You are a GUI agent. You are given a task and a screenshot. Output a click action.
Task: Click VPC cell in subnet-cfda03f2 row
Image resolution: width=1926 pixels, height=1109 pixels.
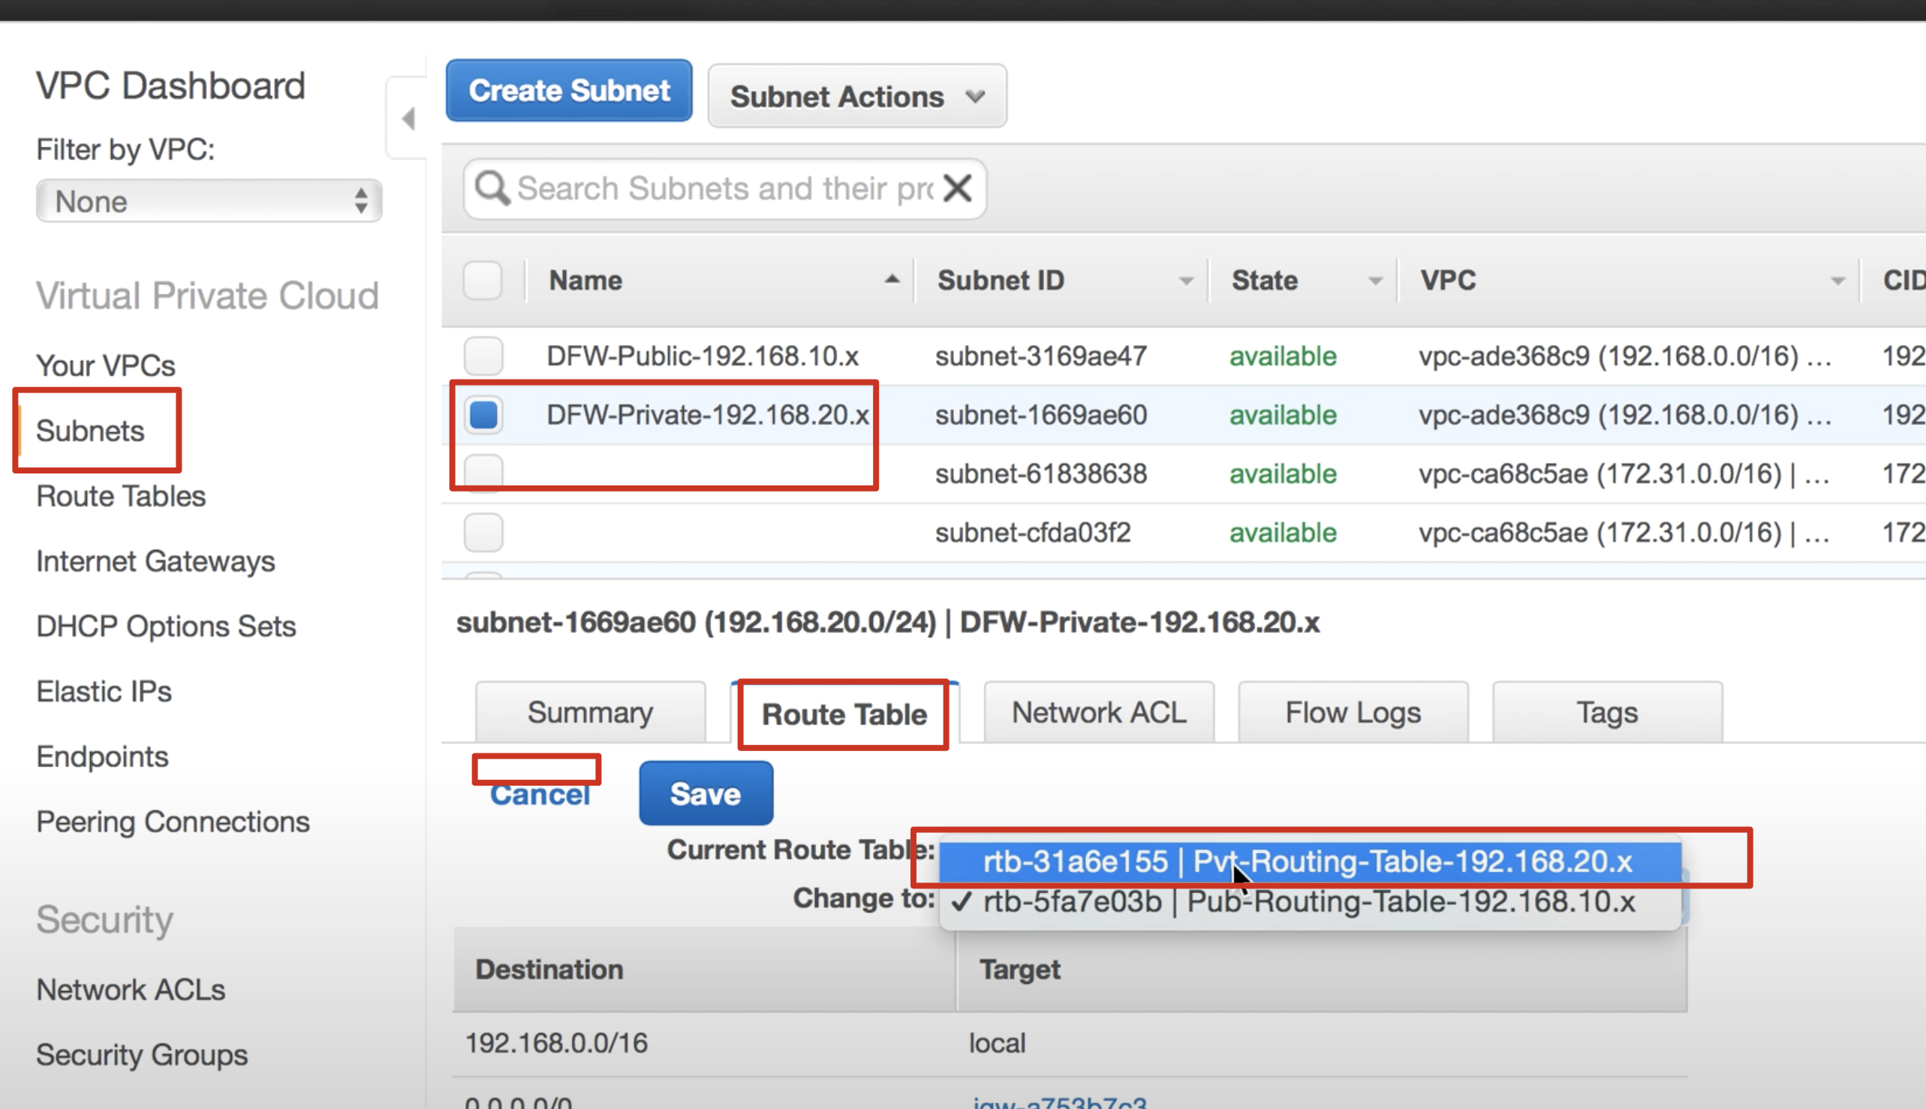tap(1624, 532)
